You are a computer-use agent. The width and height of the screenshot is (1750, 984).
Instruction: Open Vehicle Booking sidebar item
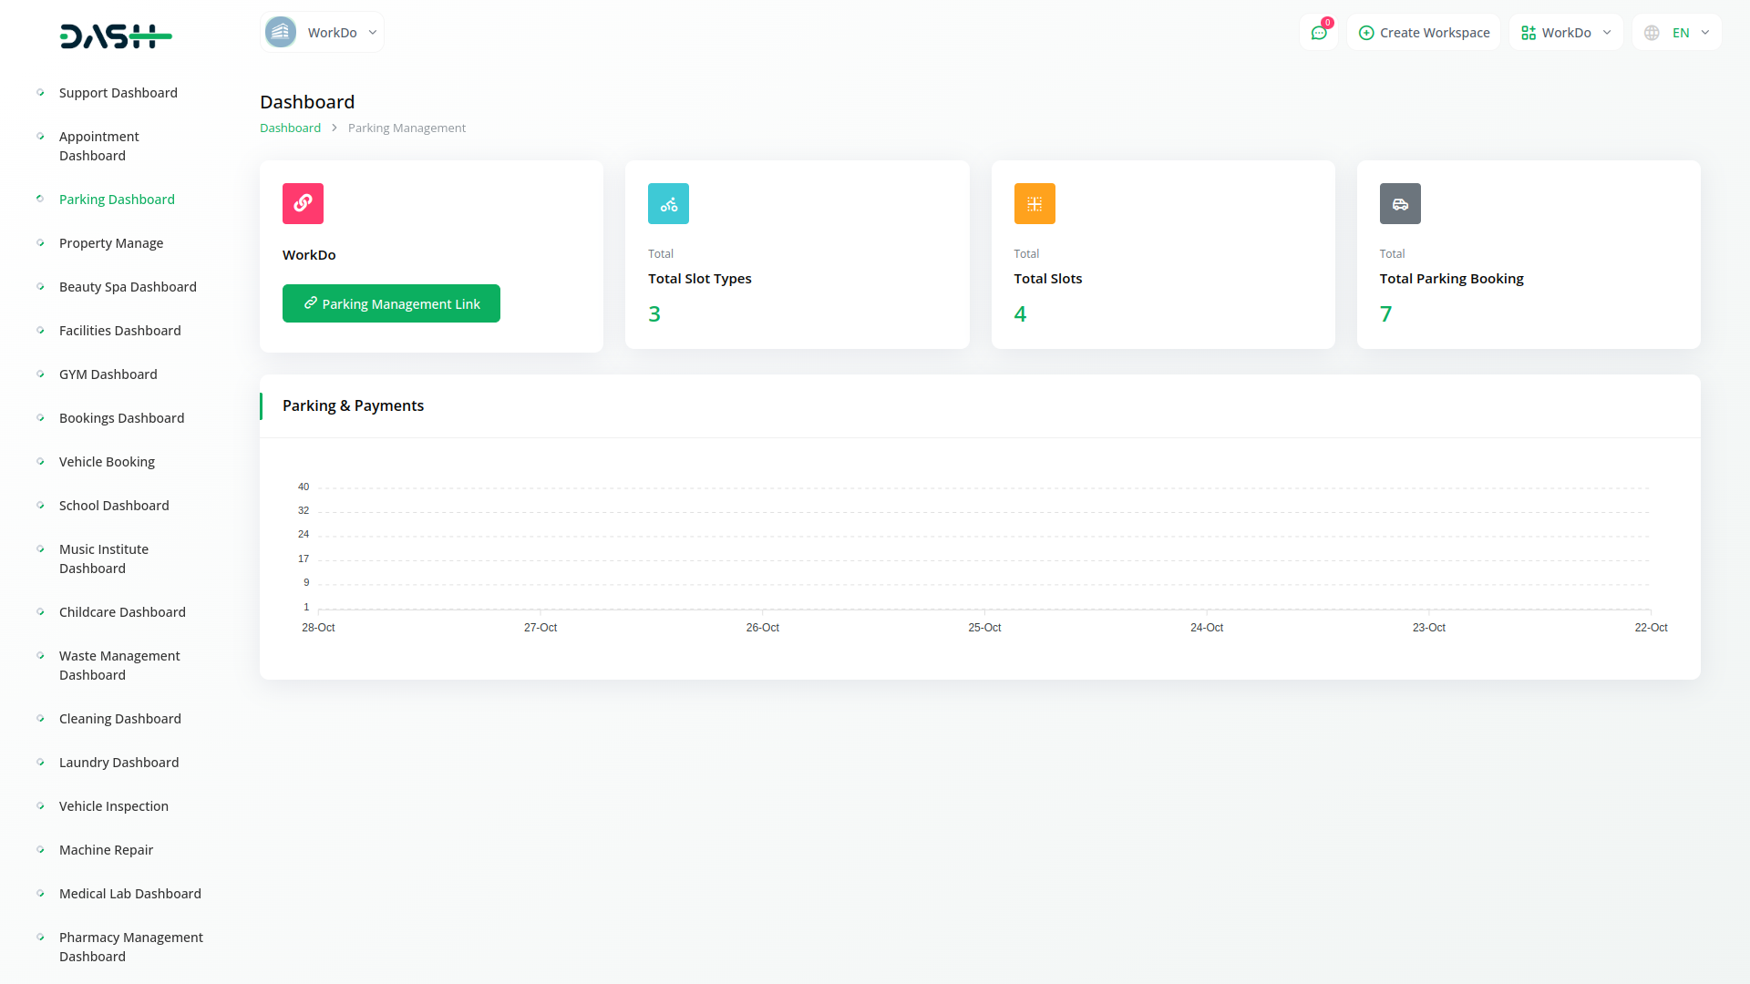(107, 462)
